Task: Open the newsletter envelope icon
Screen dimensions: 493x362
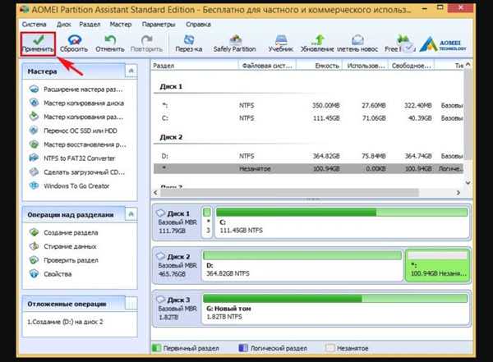Action: pyautogui.click(x=357, y=44)
